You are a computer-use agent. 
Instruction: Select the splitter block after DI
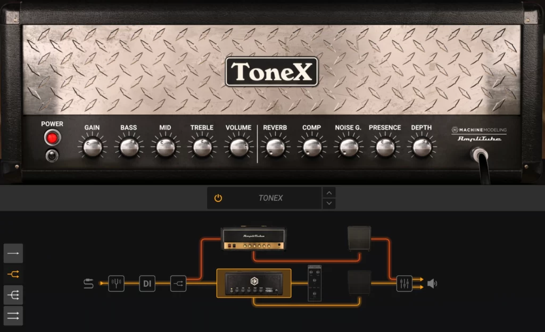click(178, 284)
